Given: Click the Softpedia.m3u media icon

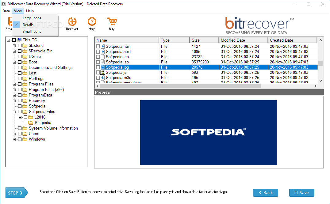Looking at the screenshot, I should (103, 77).
